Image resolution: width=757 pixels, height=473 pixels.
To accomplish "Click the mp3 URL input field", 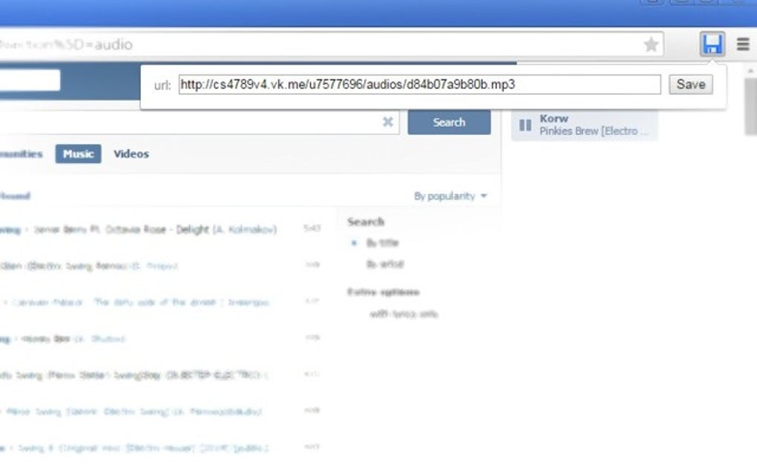I will pos(419,84).
